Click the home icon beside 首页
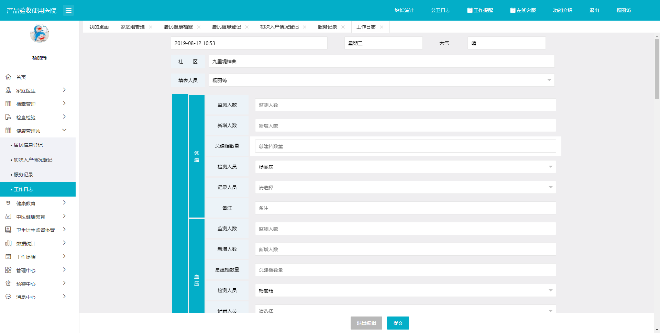The height and width of the screenshot is (333, 660). 8,77
